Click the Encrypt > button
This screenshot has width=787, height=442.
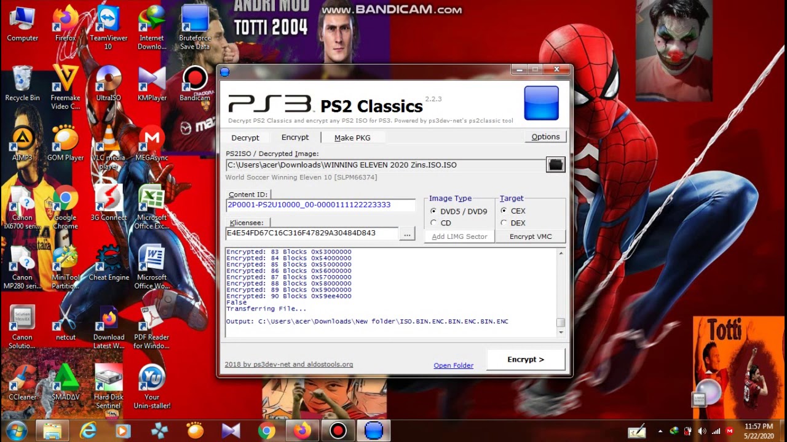pos(526,359)
